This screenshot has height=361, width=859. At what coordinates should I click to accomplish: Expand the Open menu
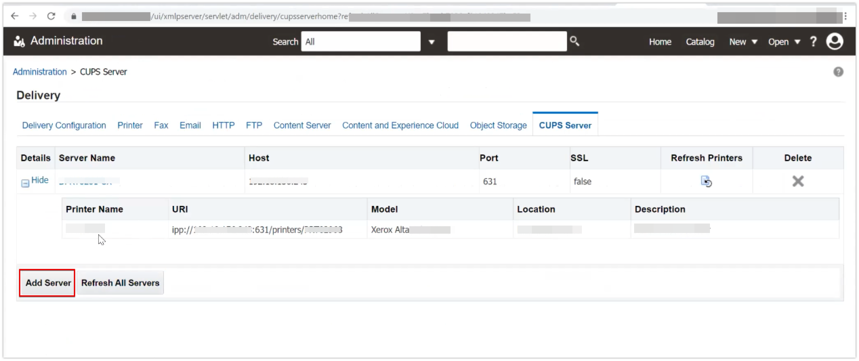[x=784, y=42]
